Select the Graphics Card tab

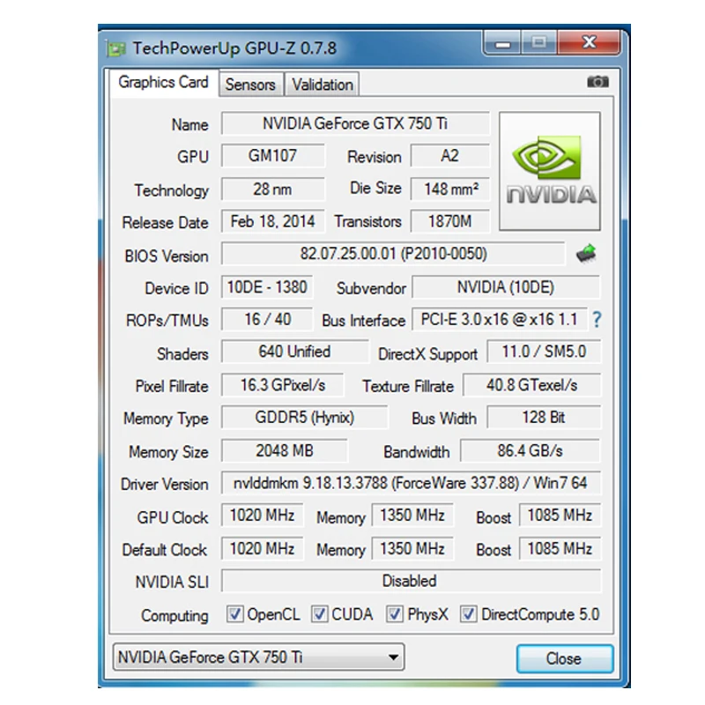point(164,82)
